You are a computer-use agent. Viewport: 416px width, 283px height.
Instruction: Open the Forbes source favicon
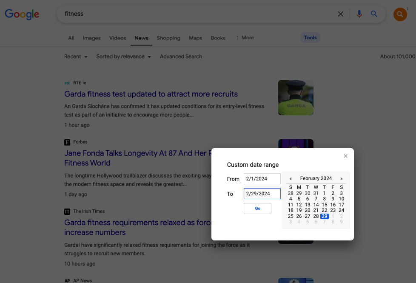(x=67, y=142)
